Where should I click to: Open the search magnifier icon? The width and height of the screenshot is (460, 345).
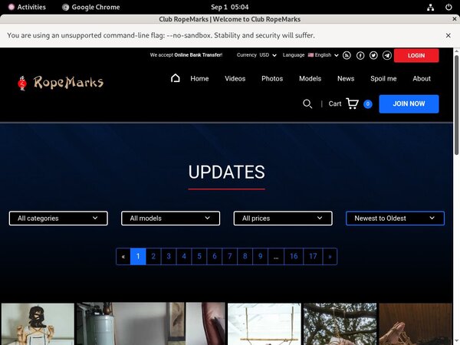(x=307, y=104)
